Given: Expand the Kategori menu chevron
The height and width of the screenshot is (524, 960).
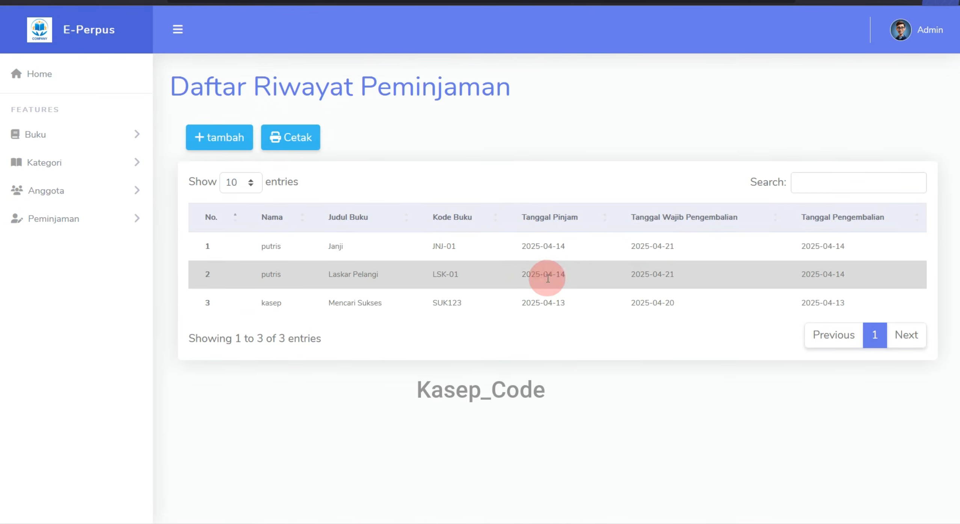Looking at the screenshot, I should point(137,162).
